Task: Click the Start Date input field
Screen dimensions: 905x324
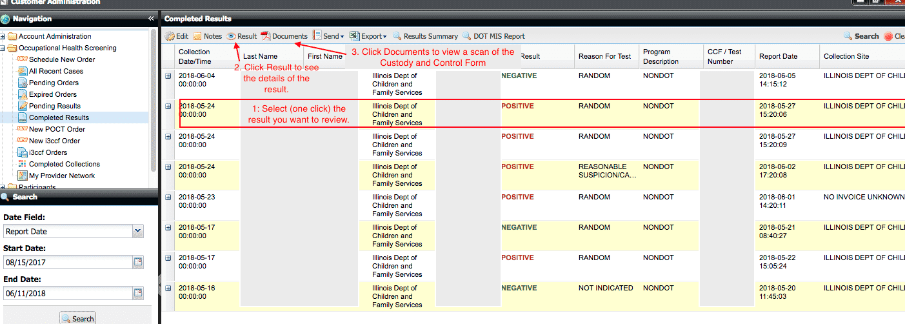Action: click(x=66, y=262)
